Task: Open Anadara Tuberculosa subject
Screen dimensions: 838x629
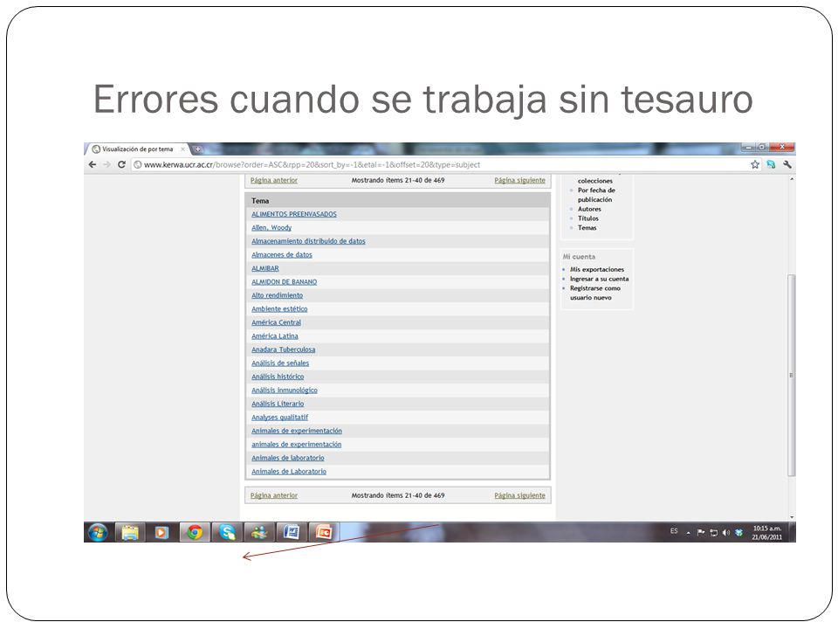Action: pyautogui.click(x=283, y=349)
